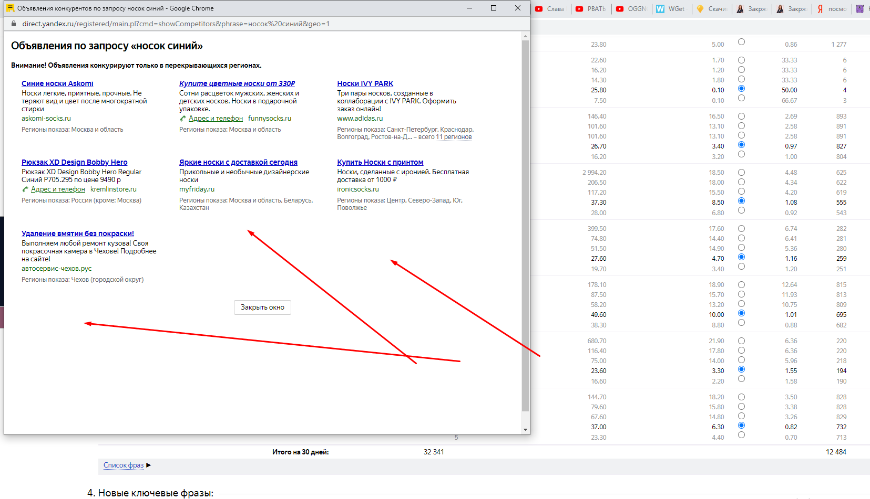This screenshot has height=499, width=870.
Task: Select the radio button in the 144.70 row
Action: click(x=741, y=397)
